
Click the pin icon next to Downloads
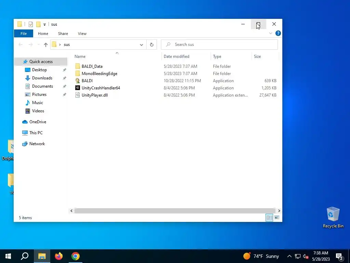point(64,78)
